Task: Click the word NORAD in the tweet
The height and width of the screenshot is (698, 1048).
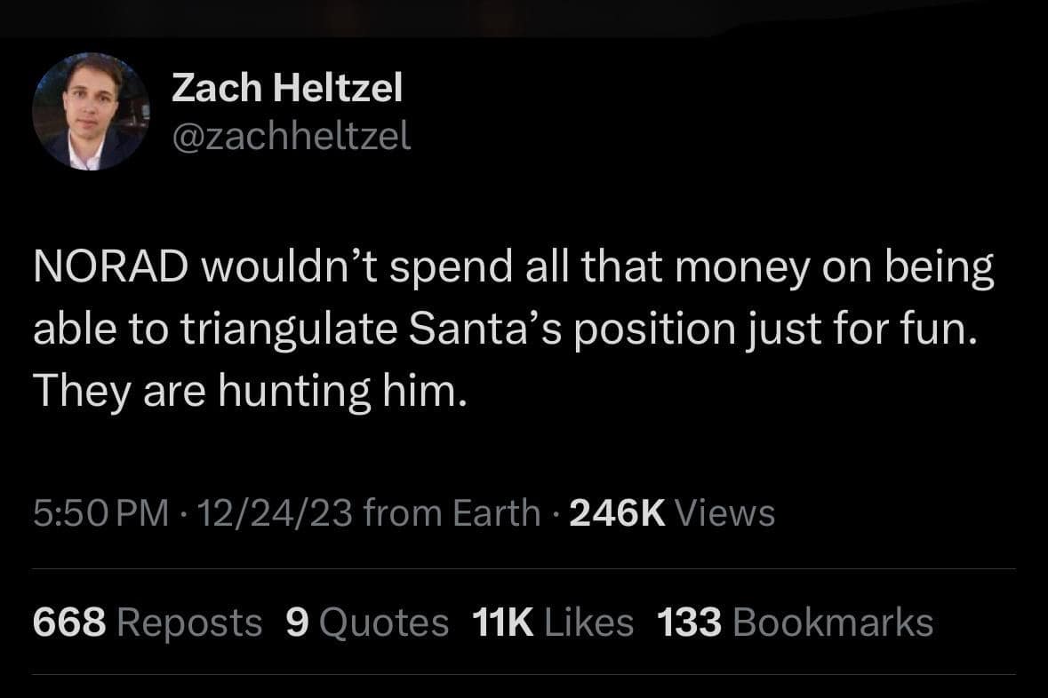Action: tap(109, 269)
